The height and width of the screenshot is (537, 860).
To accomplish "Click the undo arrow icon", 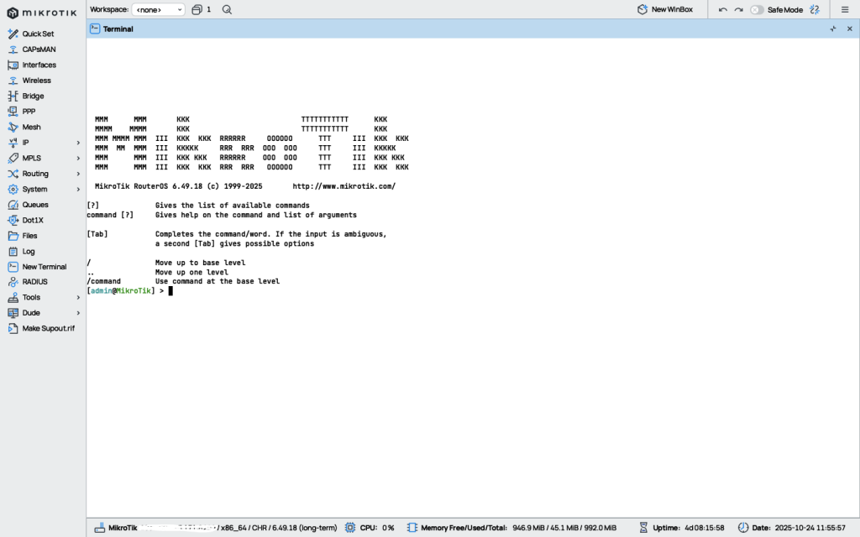I will (722, 10).
